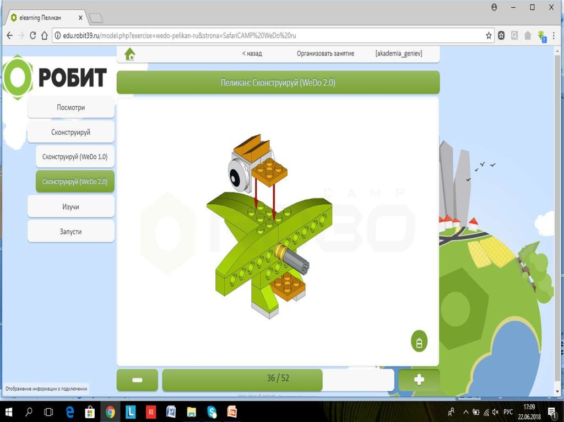Open Task View on the taskbar

48,412
